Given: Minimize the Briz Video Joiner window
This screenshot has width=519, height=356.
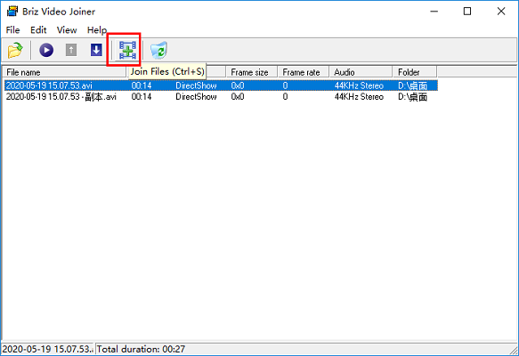Looking at the screenshot, I should 434,12.
